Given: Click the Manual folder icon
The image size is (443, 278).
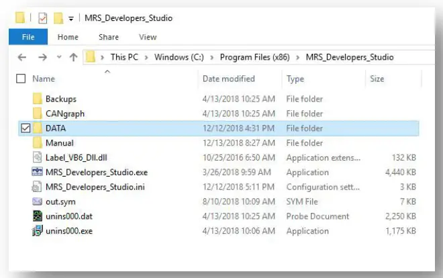Looking at the screenshot, I should click(x=38, y=142).
